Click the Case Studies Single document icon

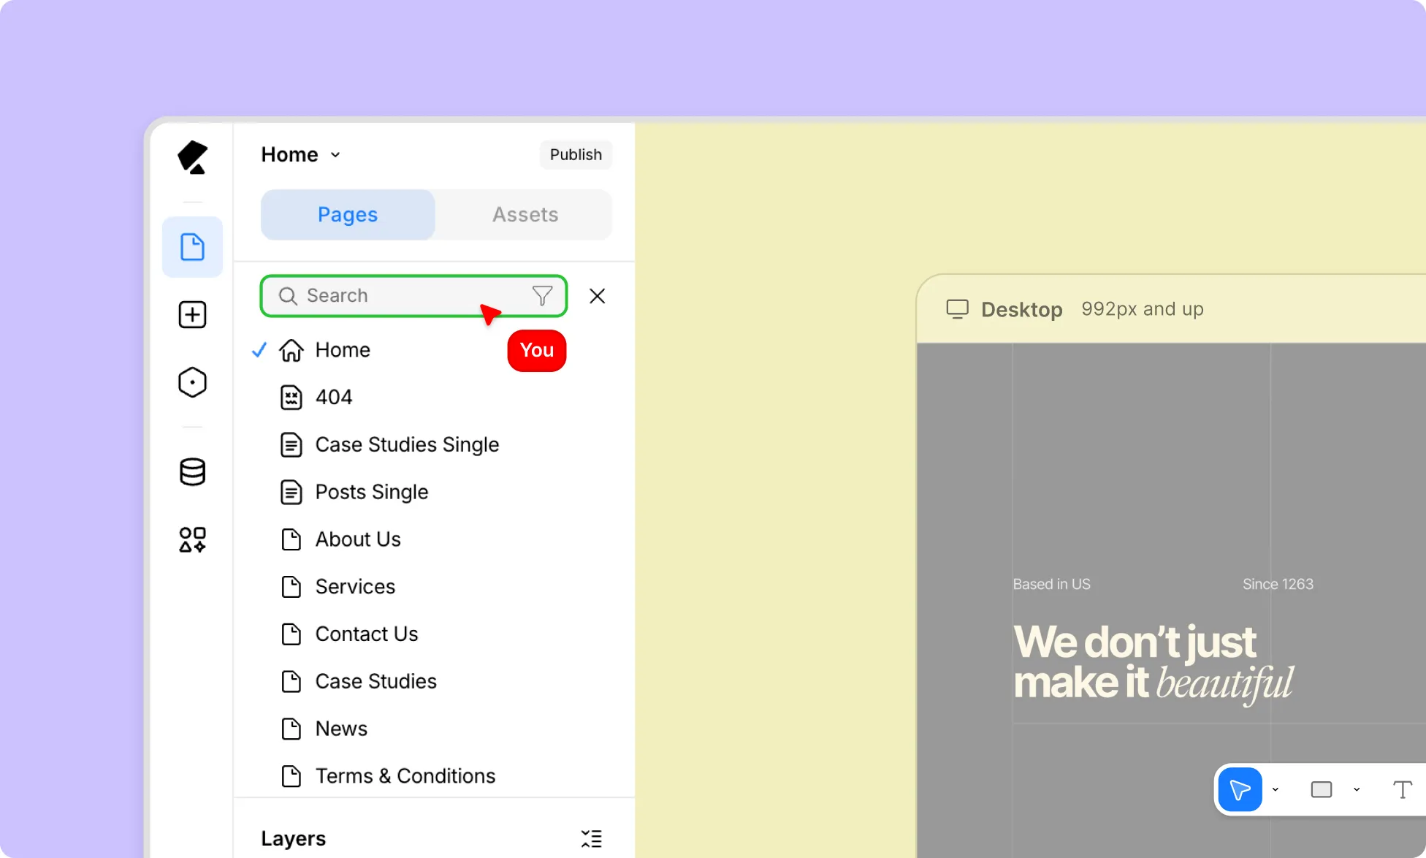click(291, 445)
